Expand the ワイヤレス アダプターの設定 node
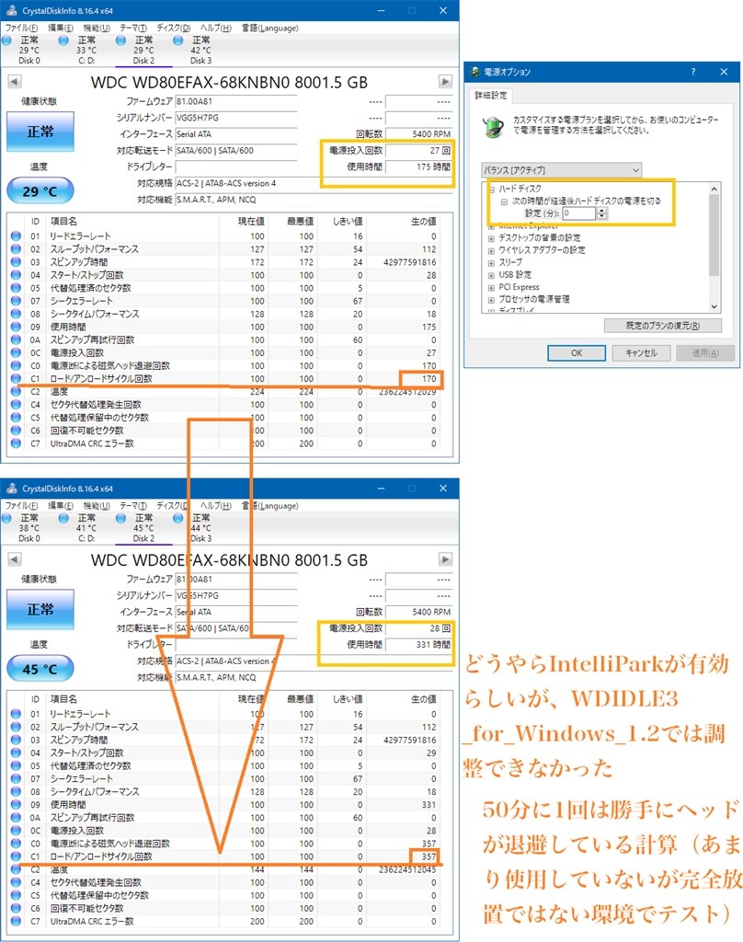 (491, 250)
